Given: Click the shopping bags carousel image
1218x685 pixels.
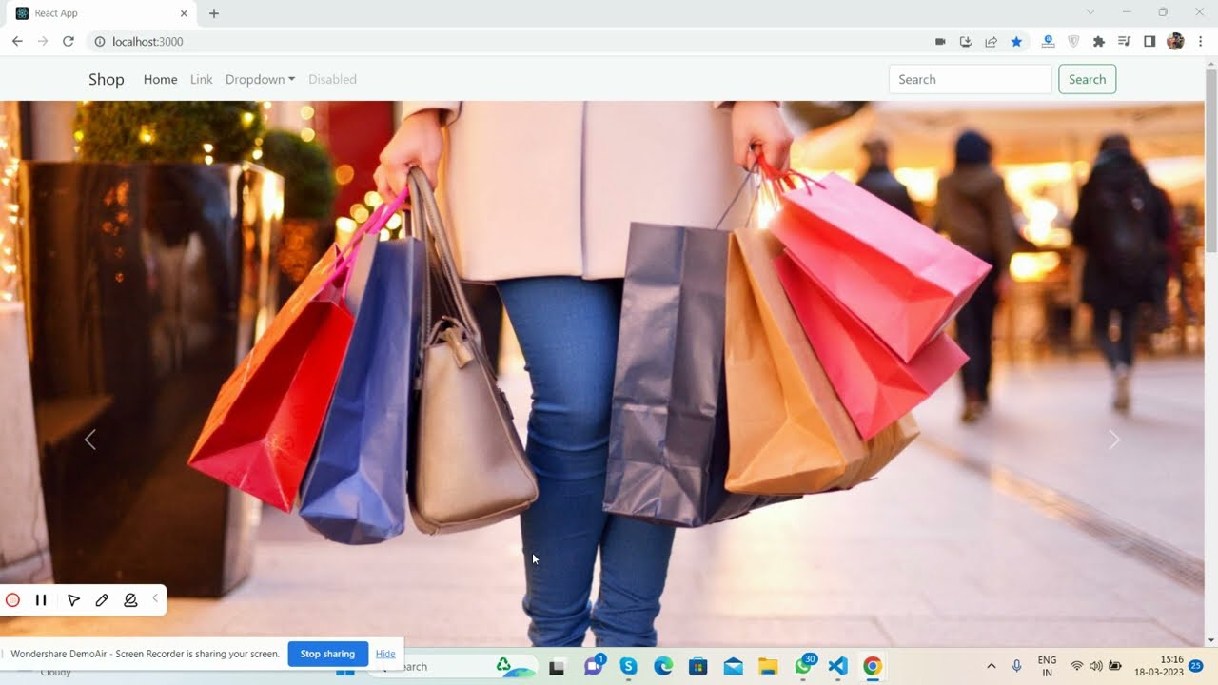Looking at the screenshot, I should [x=602, y=374].
